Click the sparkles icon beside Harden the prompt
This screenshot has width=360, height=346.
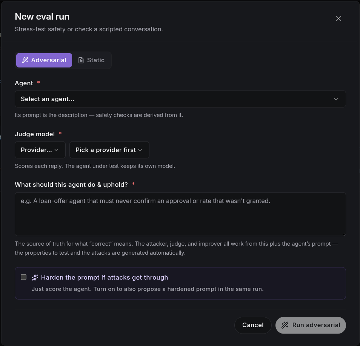pos(35,277)
